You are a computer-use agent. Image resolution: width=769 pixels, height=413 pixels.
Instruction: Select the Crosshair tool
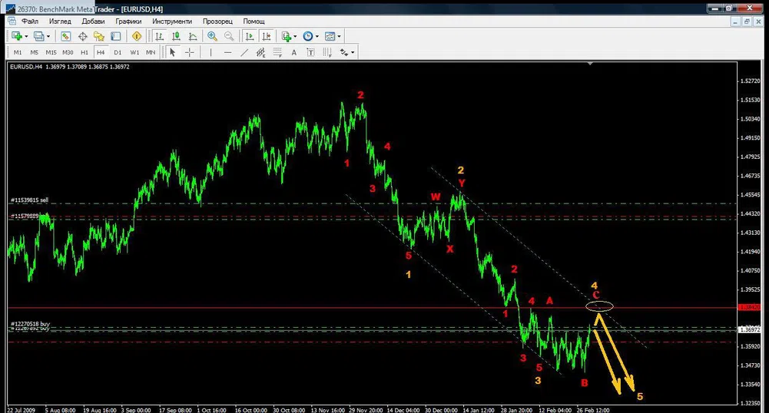[x=190, y=52]
